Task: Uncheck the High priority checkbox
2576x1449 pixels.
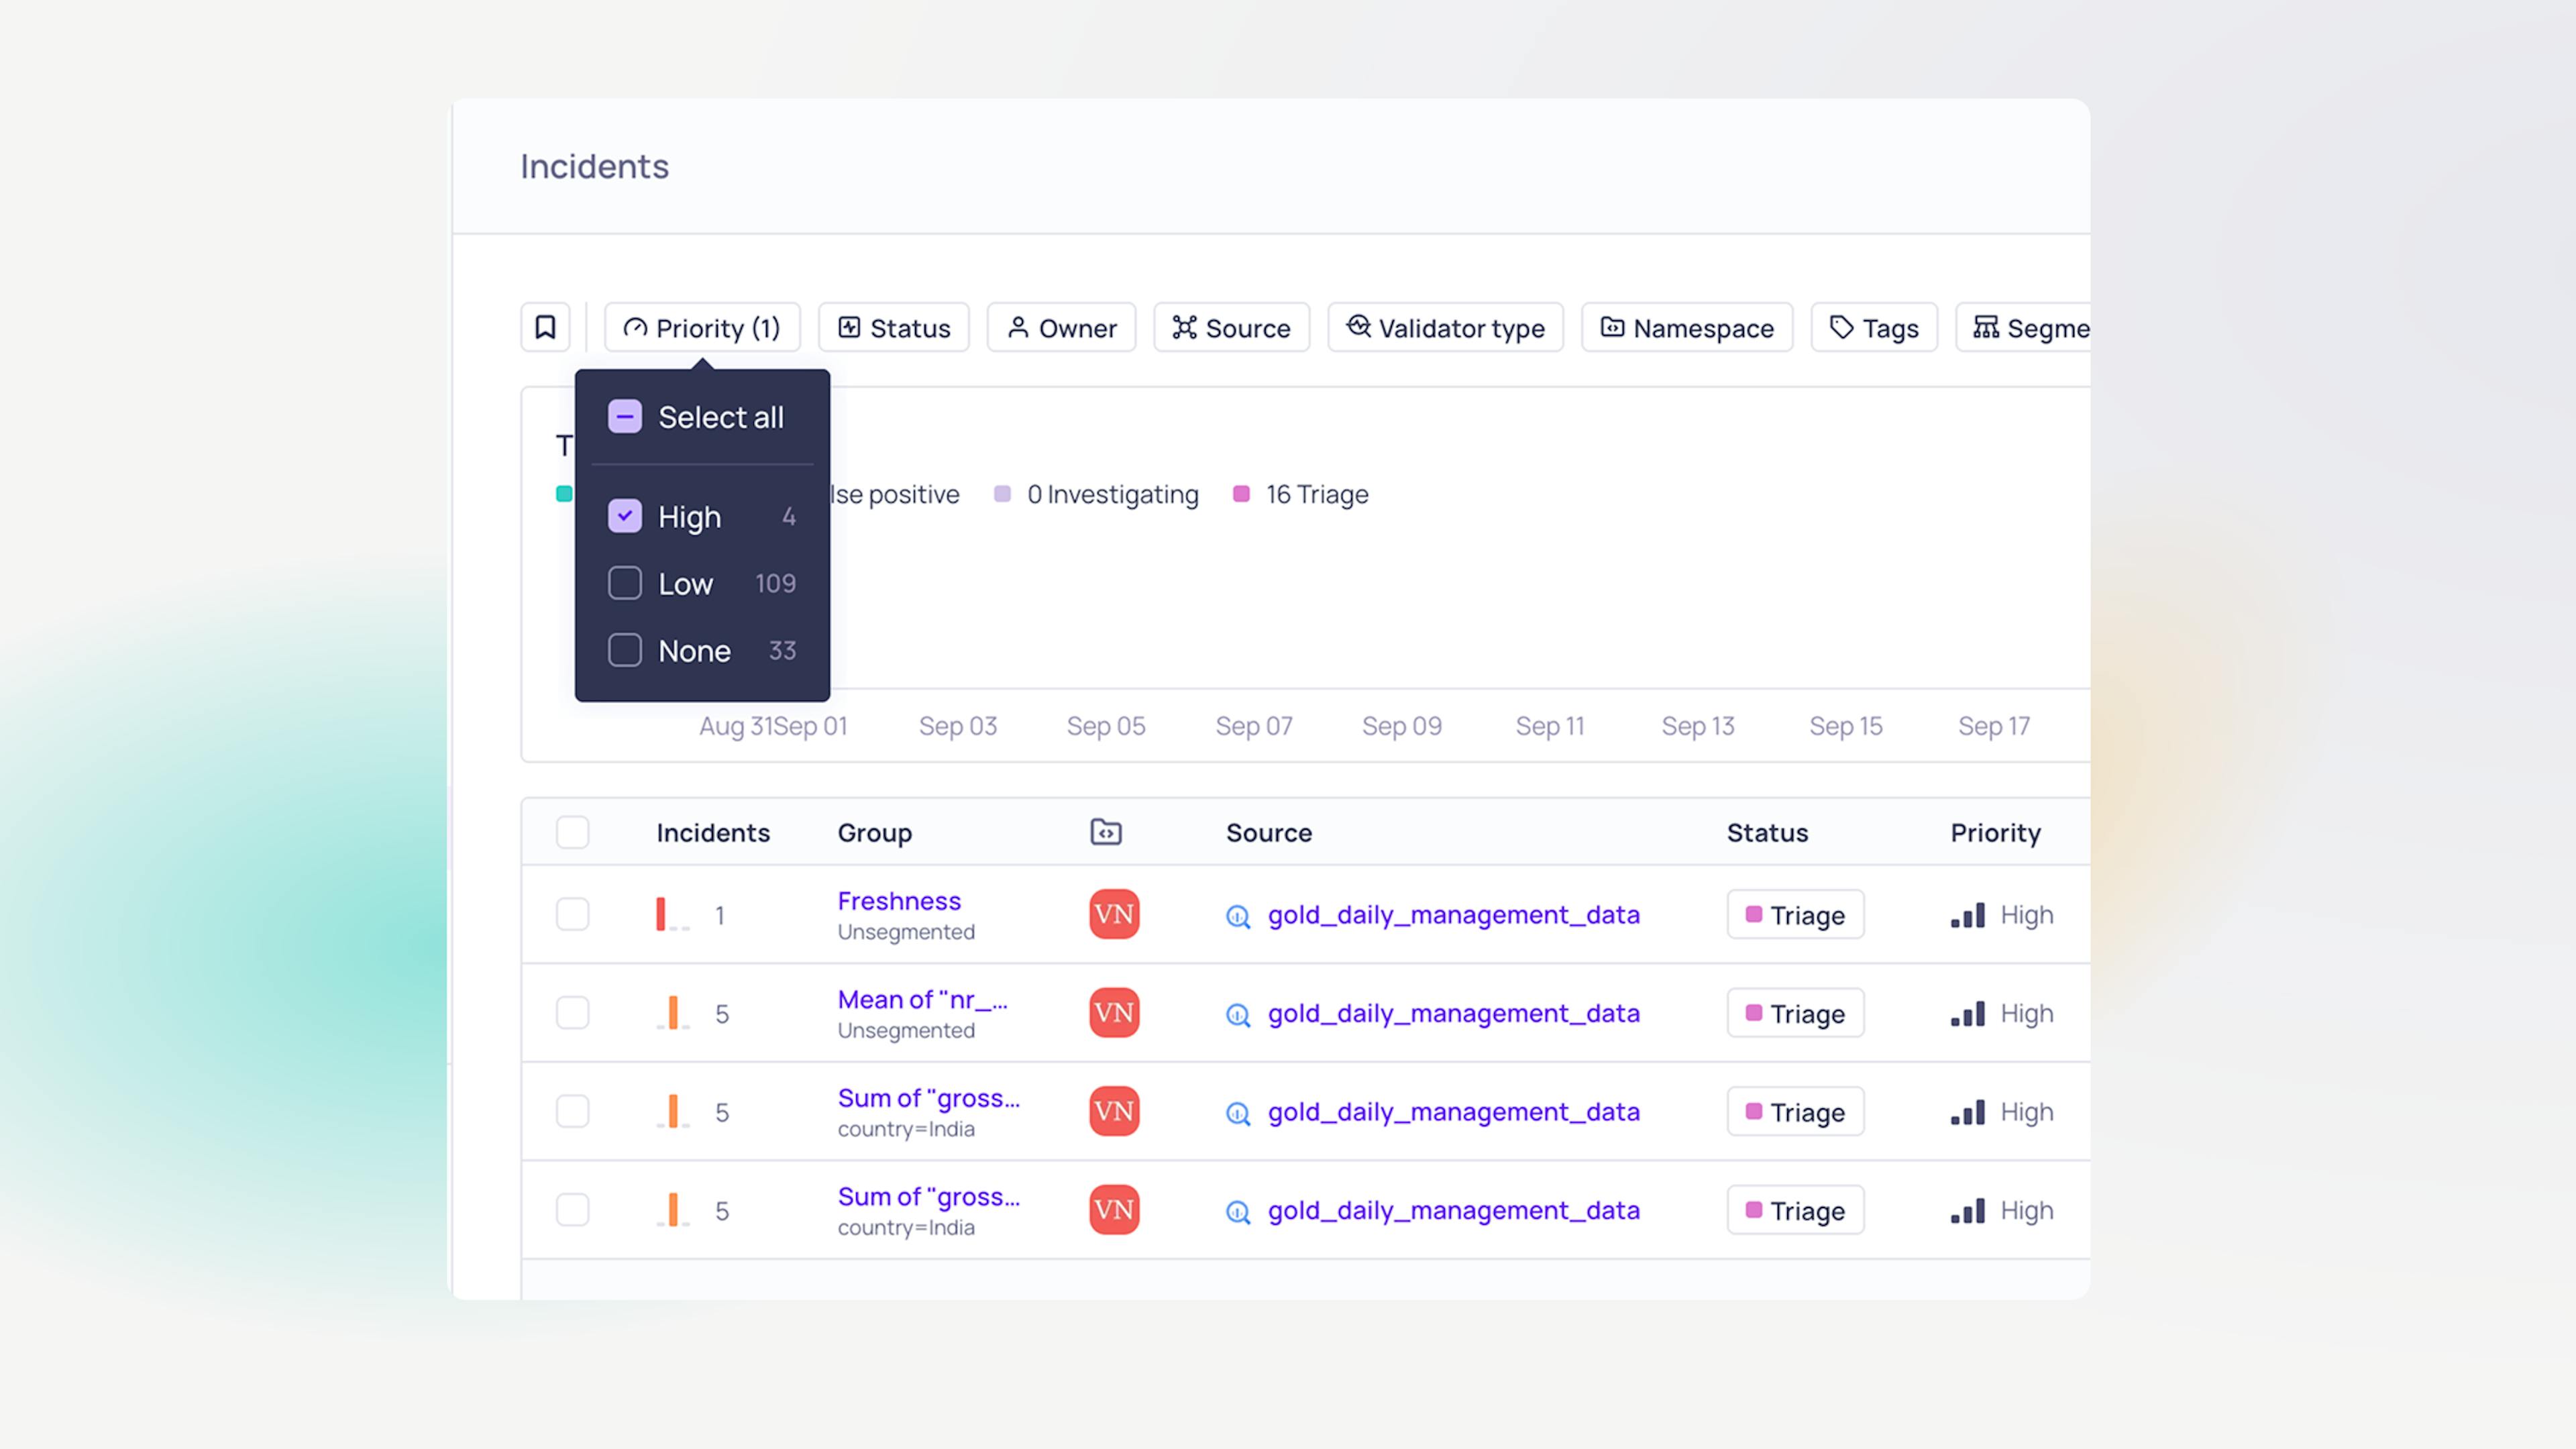Action: [x=625, y=516]
